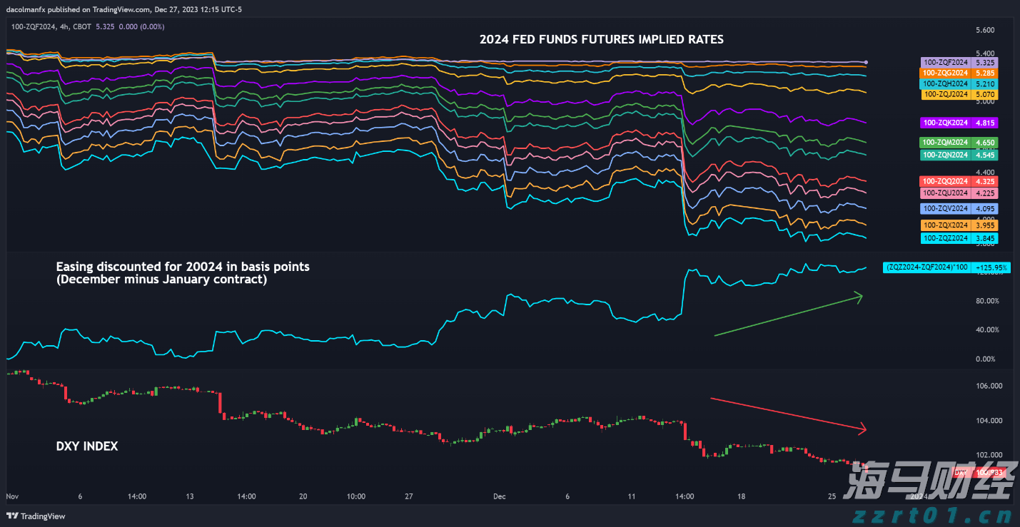Click the 4.400 price axis value
Screen dimensions: 1020x527
[x=984, y=173]
